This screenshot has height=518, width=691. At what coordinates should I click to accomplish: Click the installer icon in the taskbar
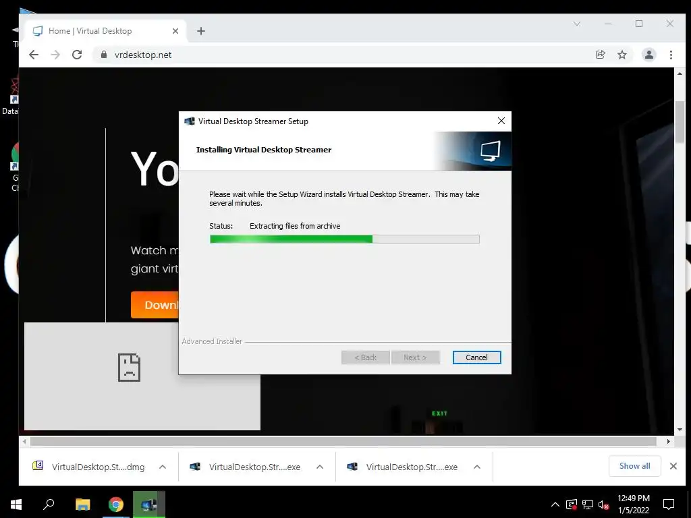(149, 505)
